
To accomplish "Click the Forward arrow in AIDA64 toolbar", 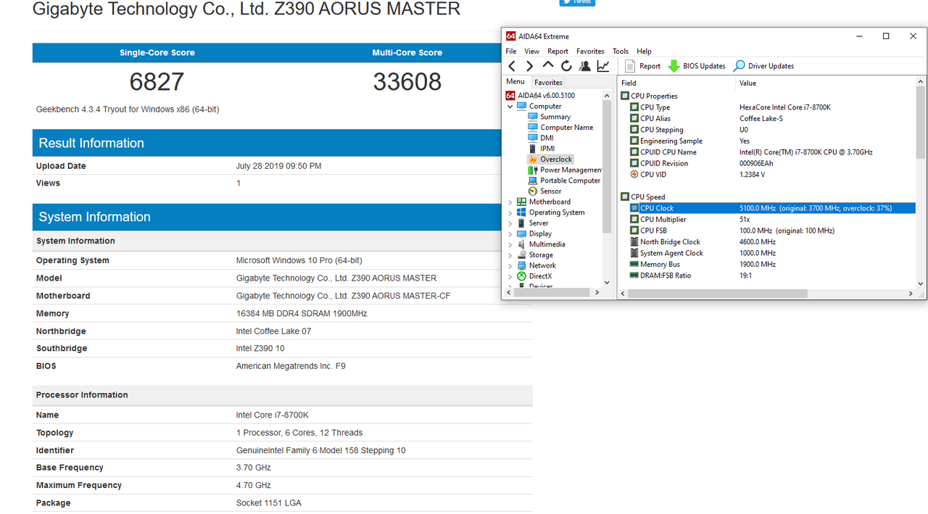I will tap(530, 66).
